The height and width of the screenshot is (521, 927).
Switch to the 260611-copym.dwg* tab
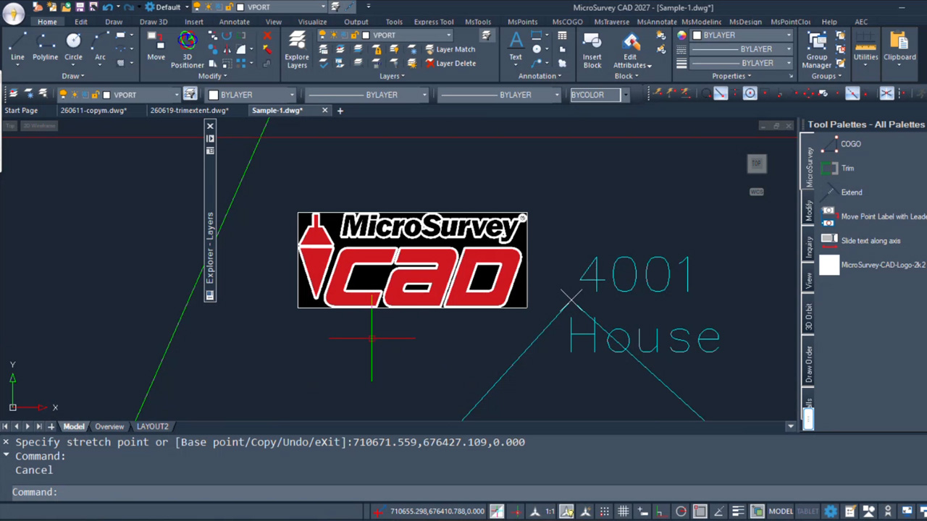click(94, 111)
